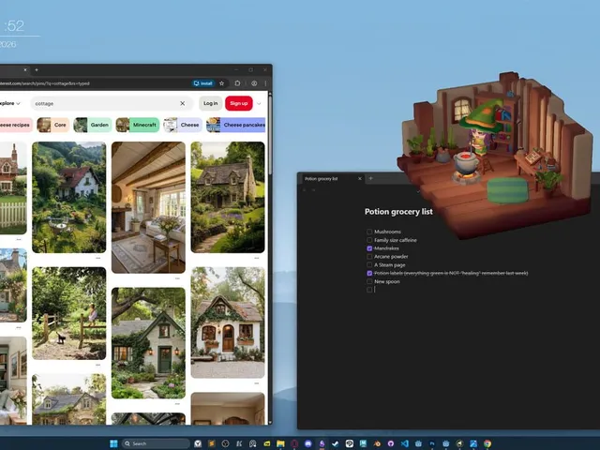Open the browser three-dot menu
Screen dimensions: 600x450
point(265,83)
